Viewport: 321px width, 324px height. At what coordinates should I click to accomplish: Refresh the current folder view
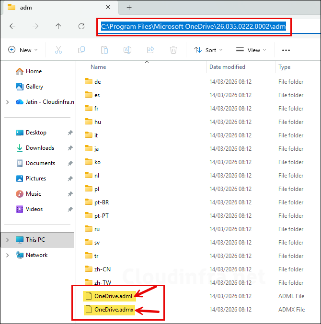pos(81,26)
